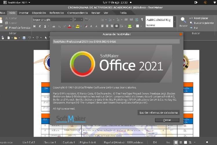Click the Reemplazar button
Image resolution: width=217 pixels, height=145 pixels.
[199, 18]
